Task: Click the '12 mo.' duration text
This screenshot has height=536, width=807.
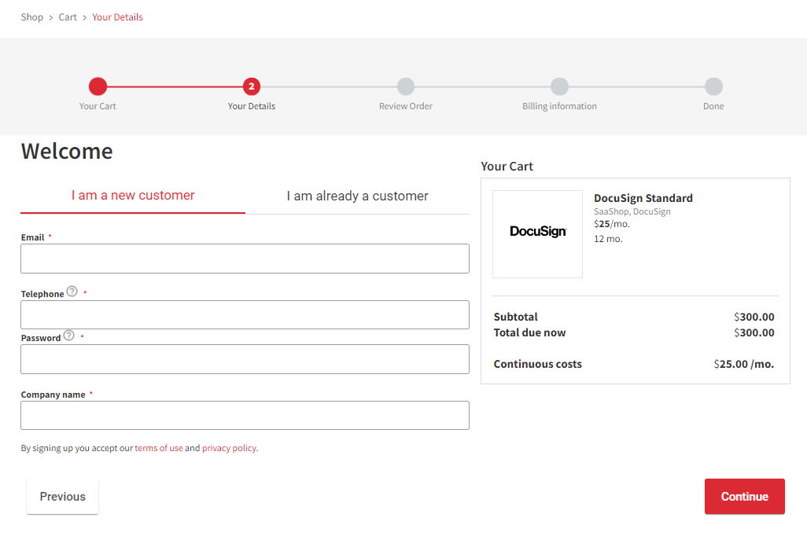Action: tap(608, 239)
